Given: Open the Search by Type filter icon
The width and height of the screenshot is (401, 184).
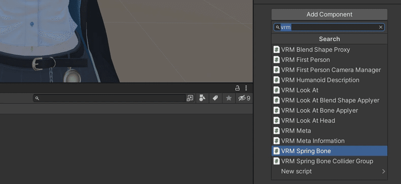Looking at the screenshot, I should [203, 98].
